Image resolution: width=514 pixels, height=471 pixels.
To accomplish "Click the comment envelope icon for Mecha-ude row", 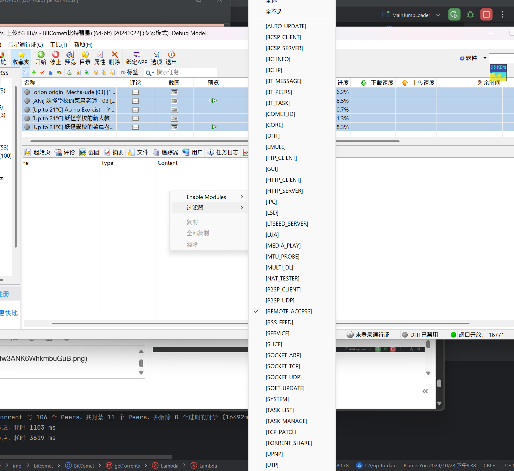I will (135, 92).
